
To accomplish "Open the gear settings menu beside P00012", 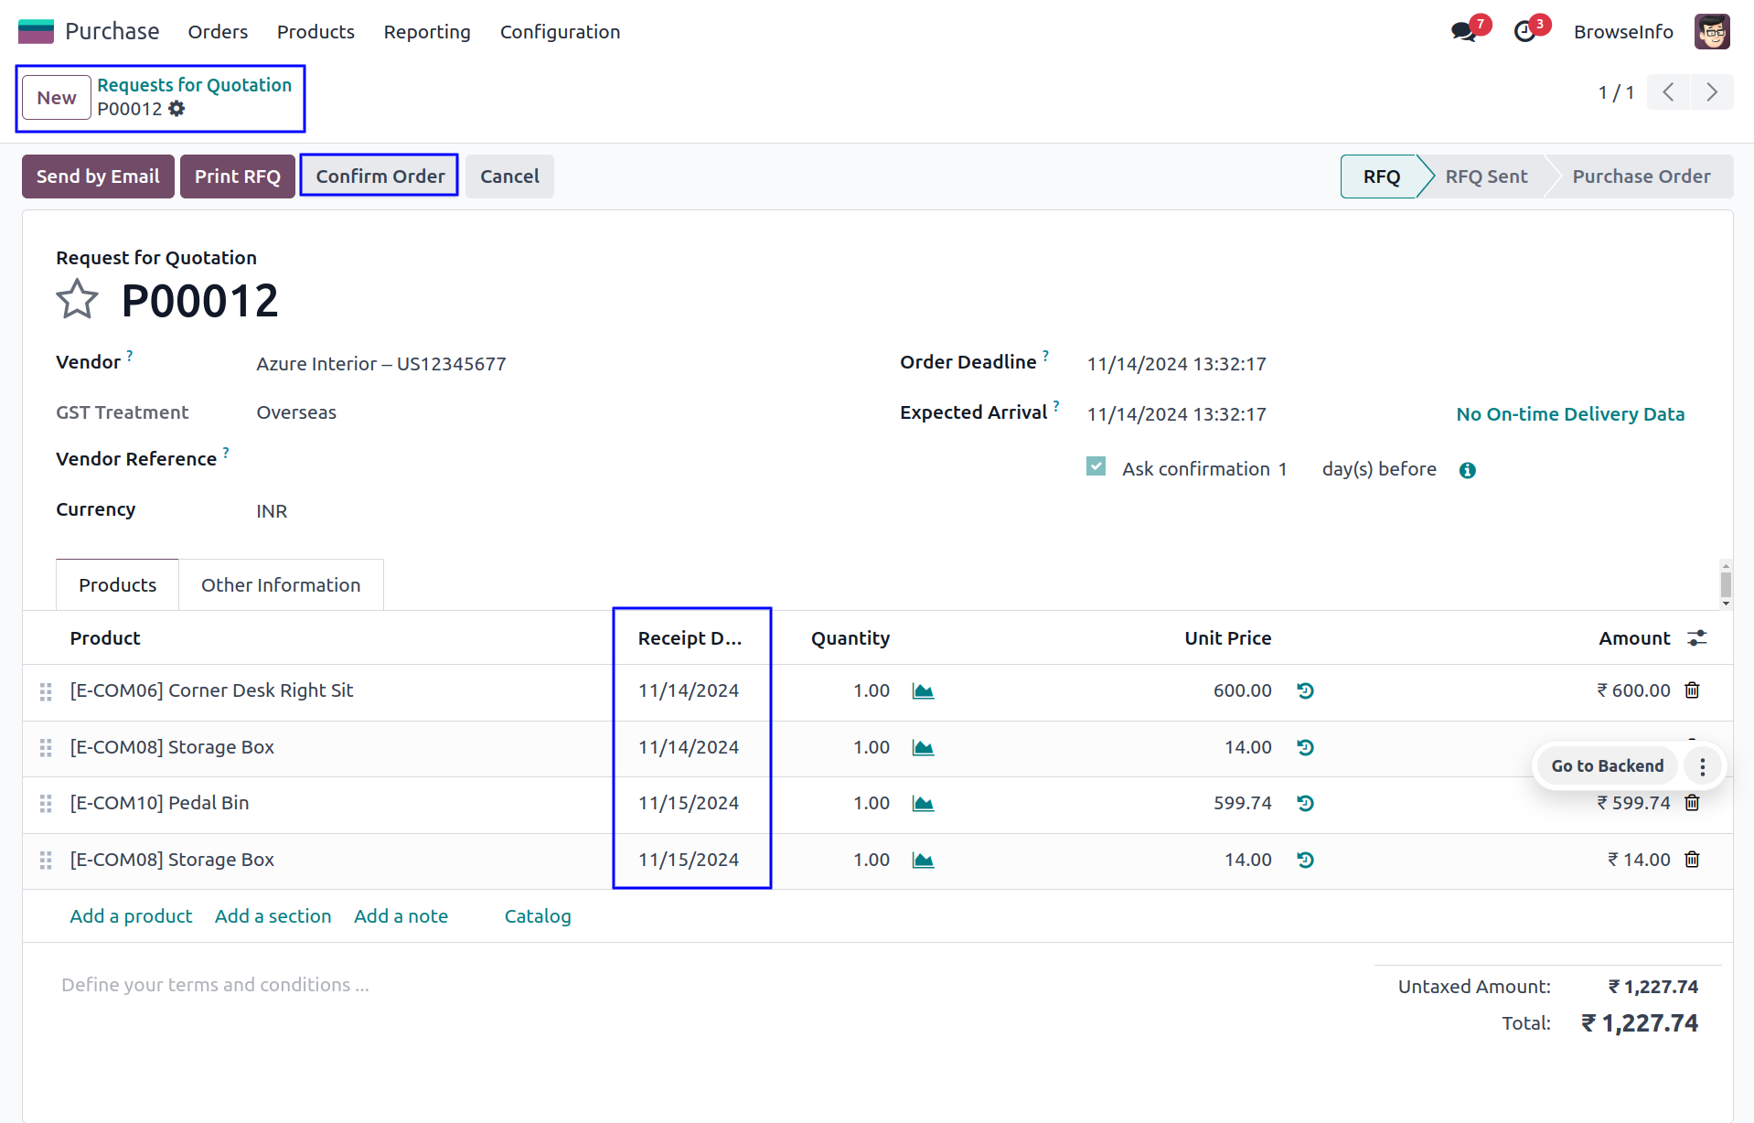I will [176, 109].
